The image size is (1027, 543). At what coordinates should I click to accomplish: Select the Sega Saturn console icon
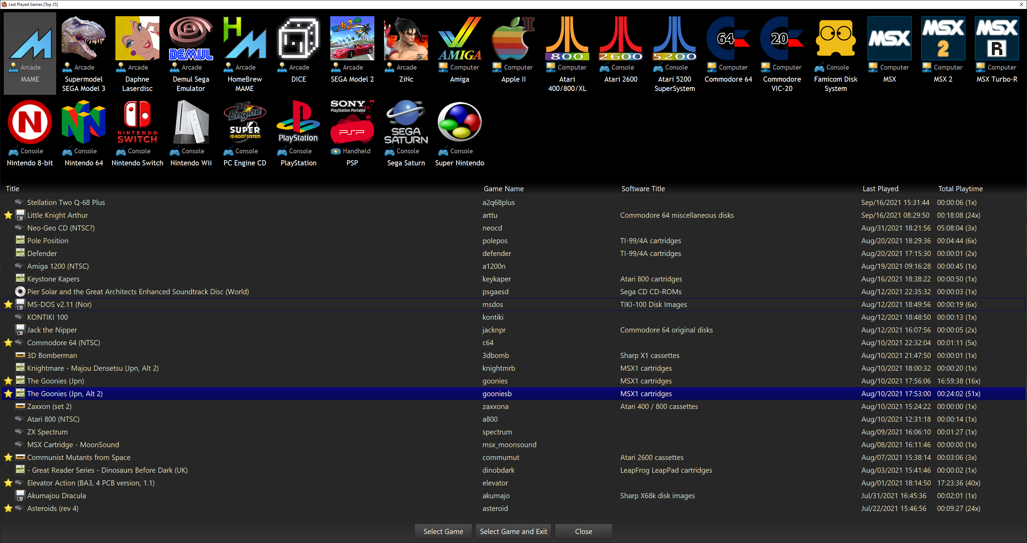pos(406,122)
